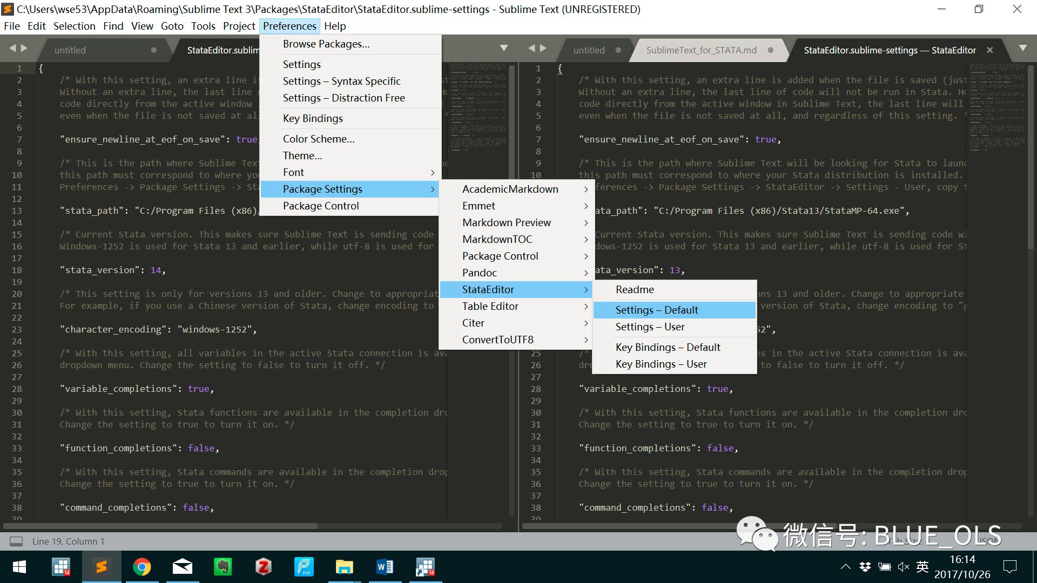This screenshot has width=1037, height=583.
Task: Open Key Bindings – Default for StataEditor
Action: [x=675, y=347]
